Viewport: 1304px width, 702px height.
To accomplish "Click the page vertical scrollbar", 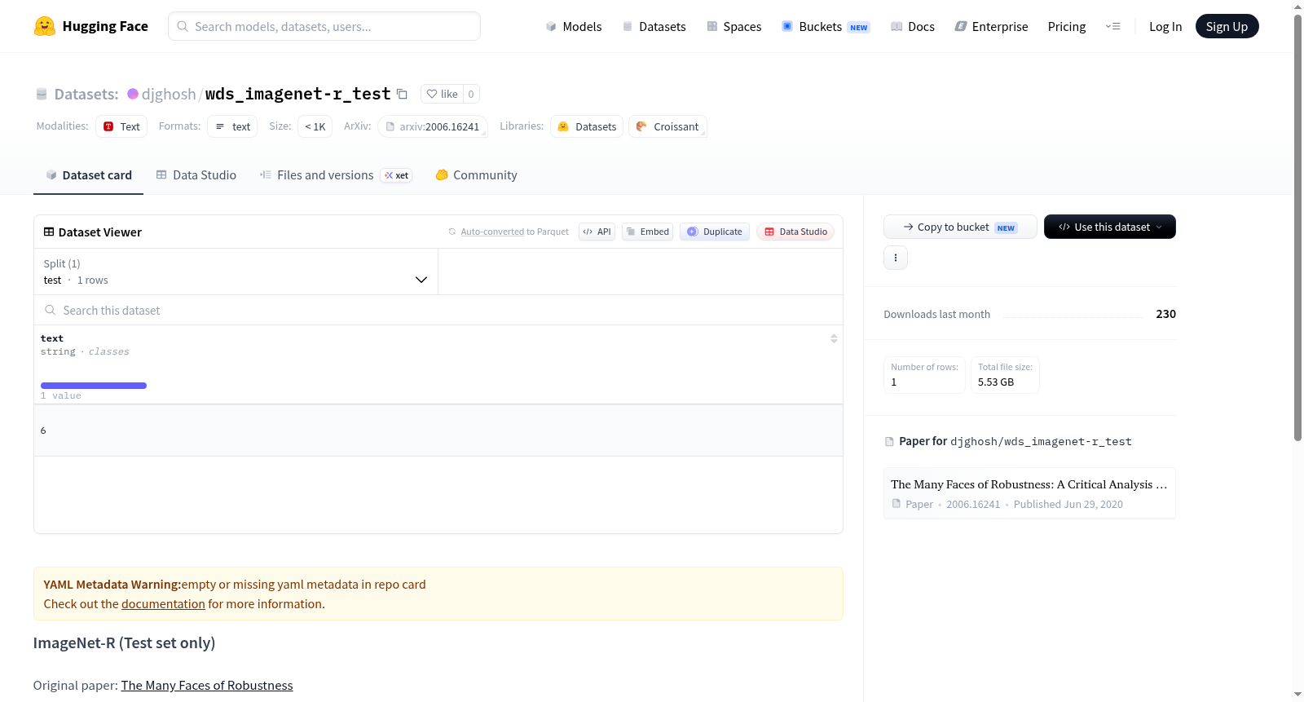I will pos(1297,227).
